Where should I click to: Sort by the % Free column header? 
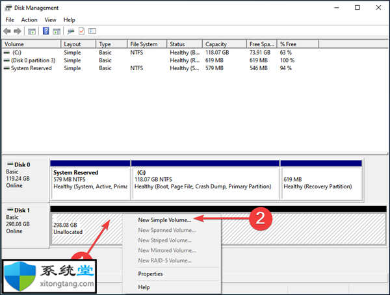[x=298, y=44]
